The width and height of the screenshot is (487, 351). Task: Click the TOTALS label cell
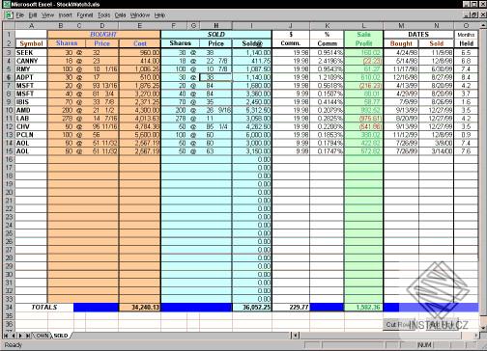44,308
